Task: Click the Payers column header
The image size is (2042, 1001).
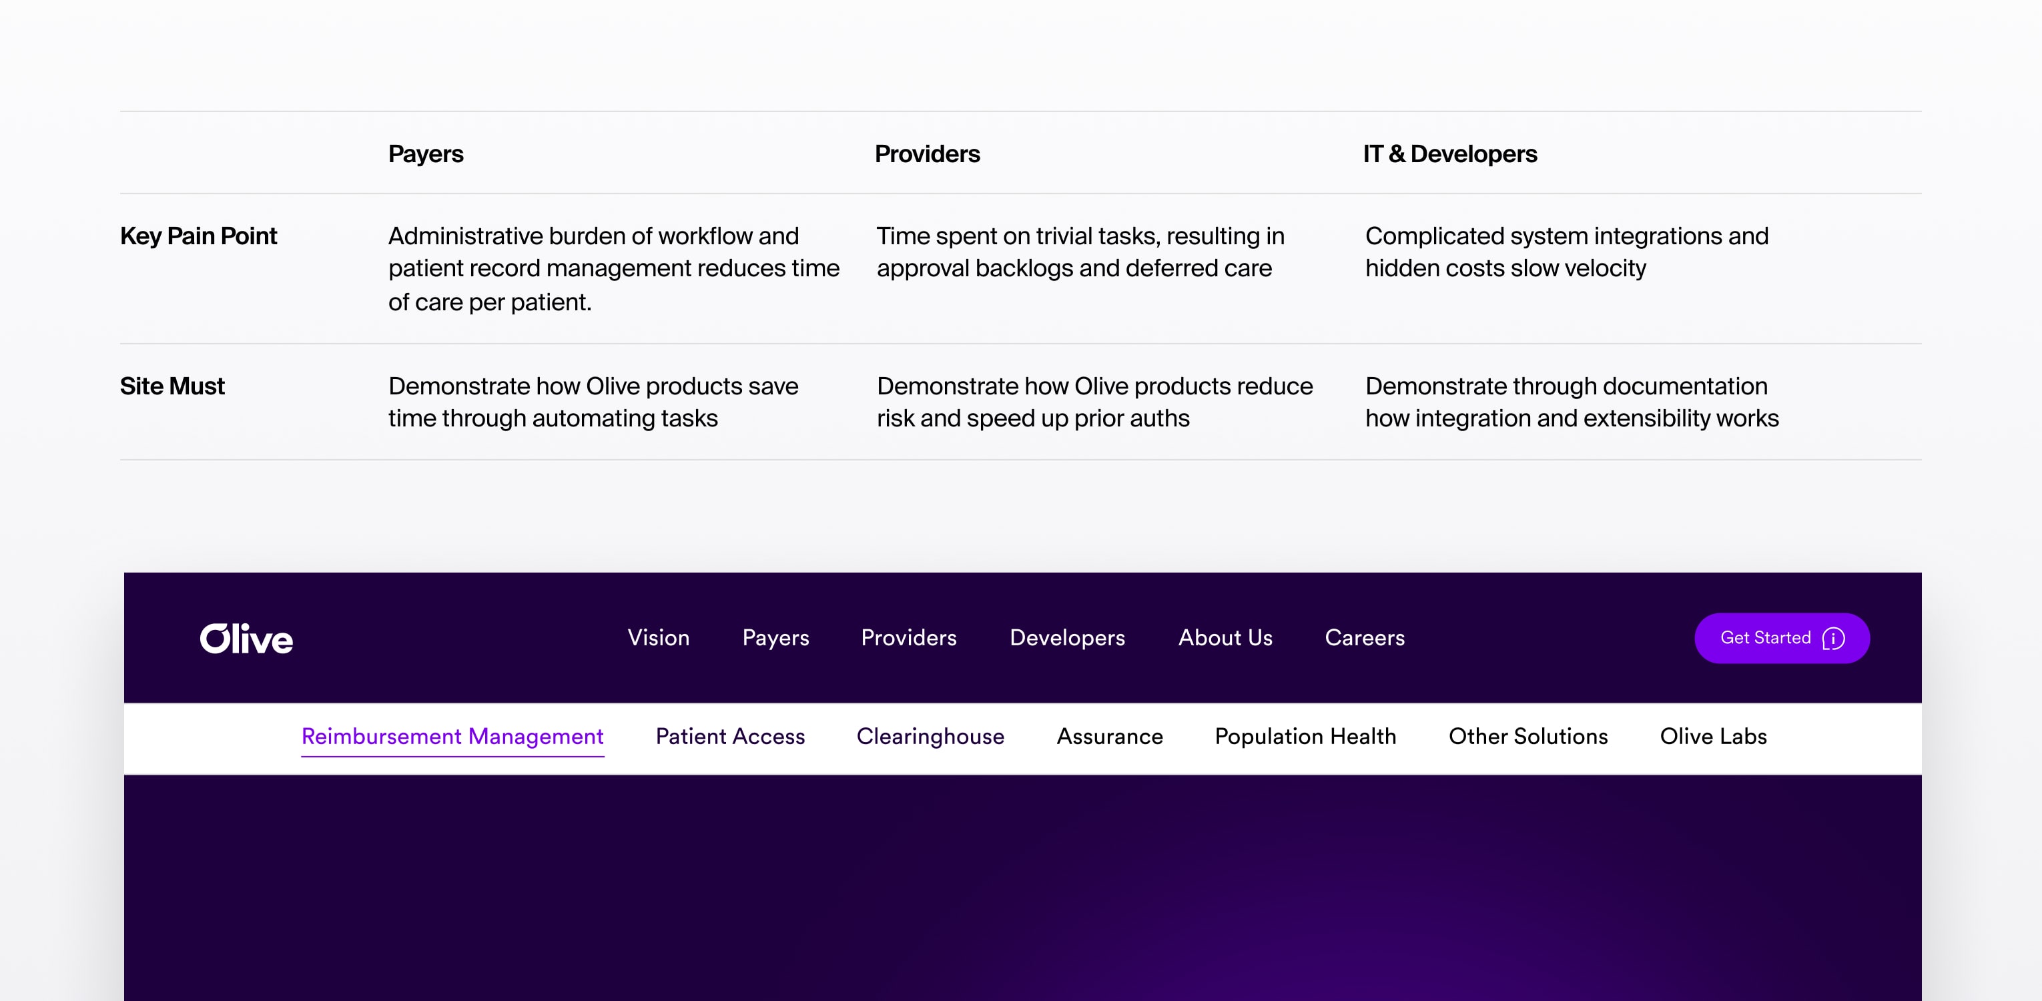Action: click(426, 153)
